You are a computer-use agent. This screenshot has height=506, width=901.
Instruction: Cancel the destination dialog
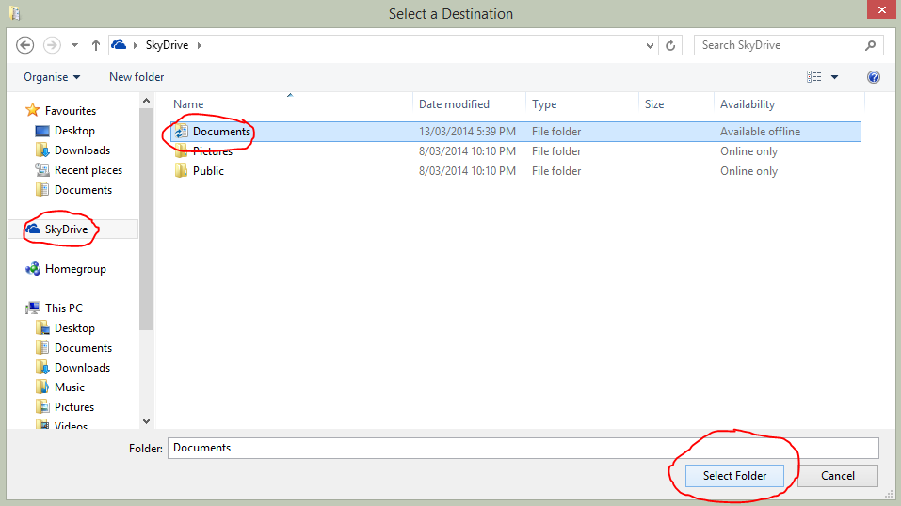[837, 476]
